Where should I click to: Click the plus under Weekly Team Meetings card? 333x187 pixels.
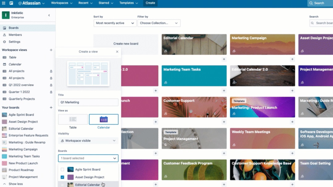292,153
